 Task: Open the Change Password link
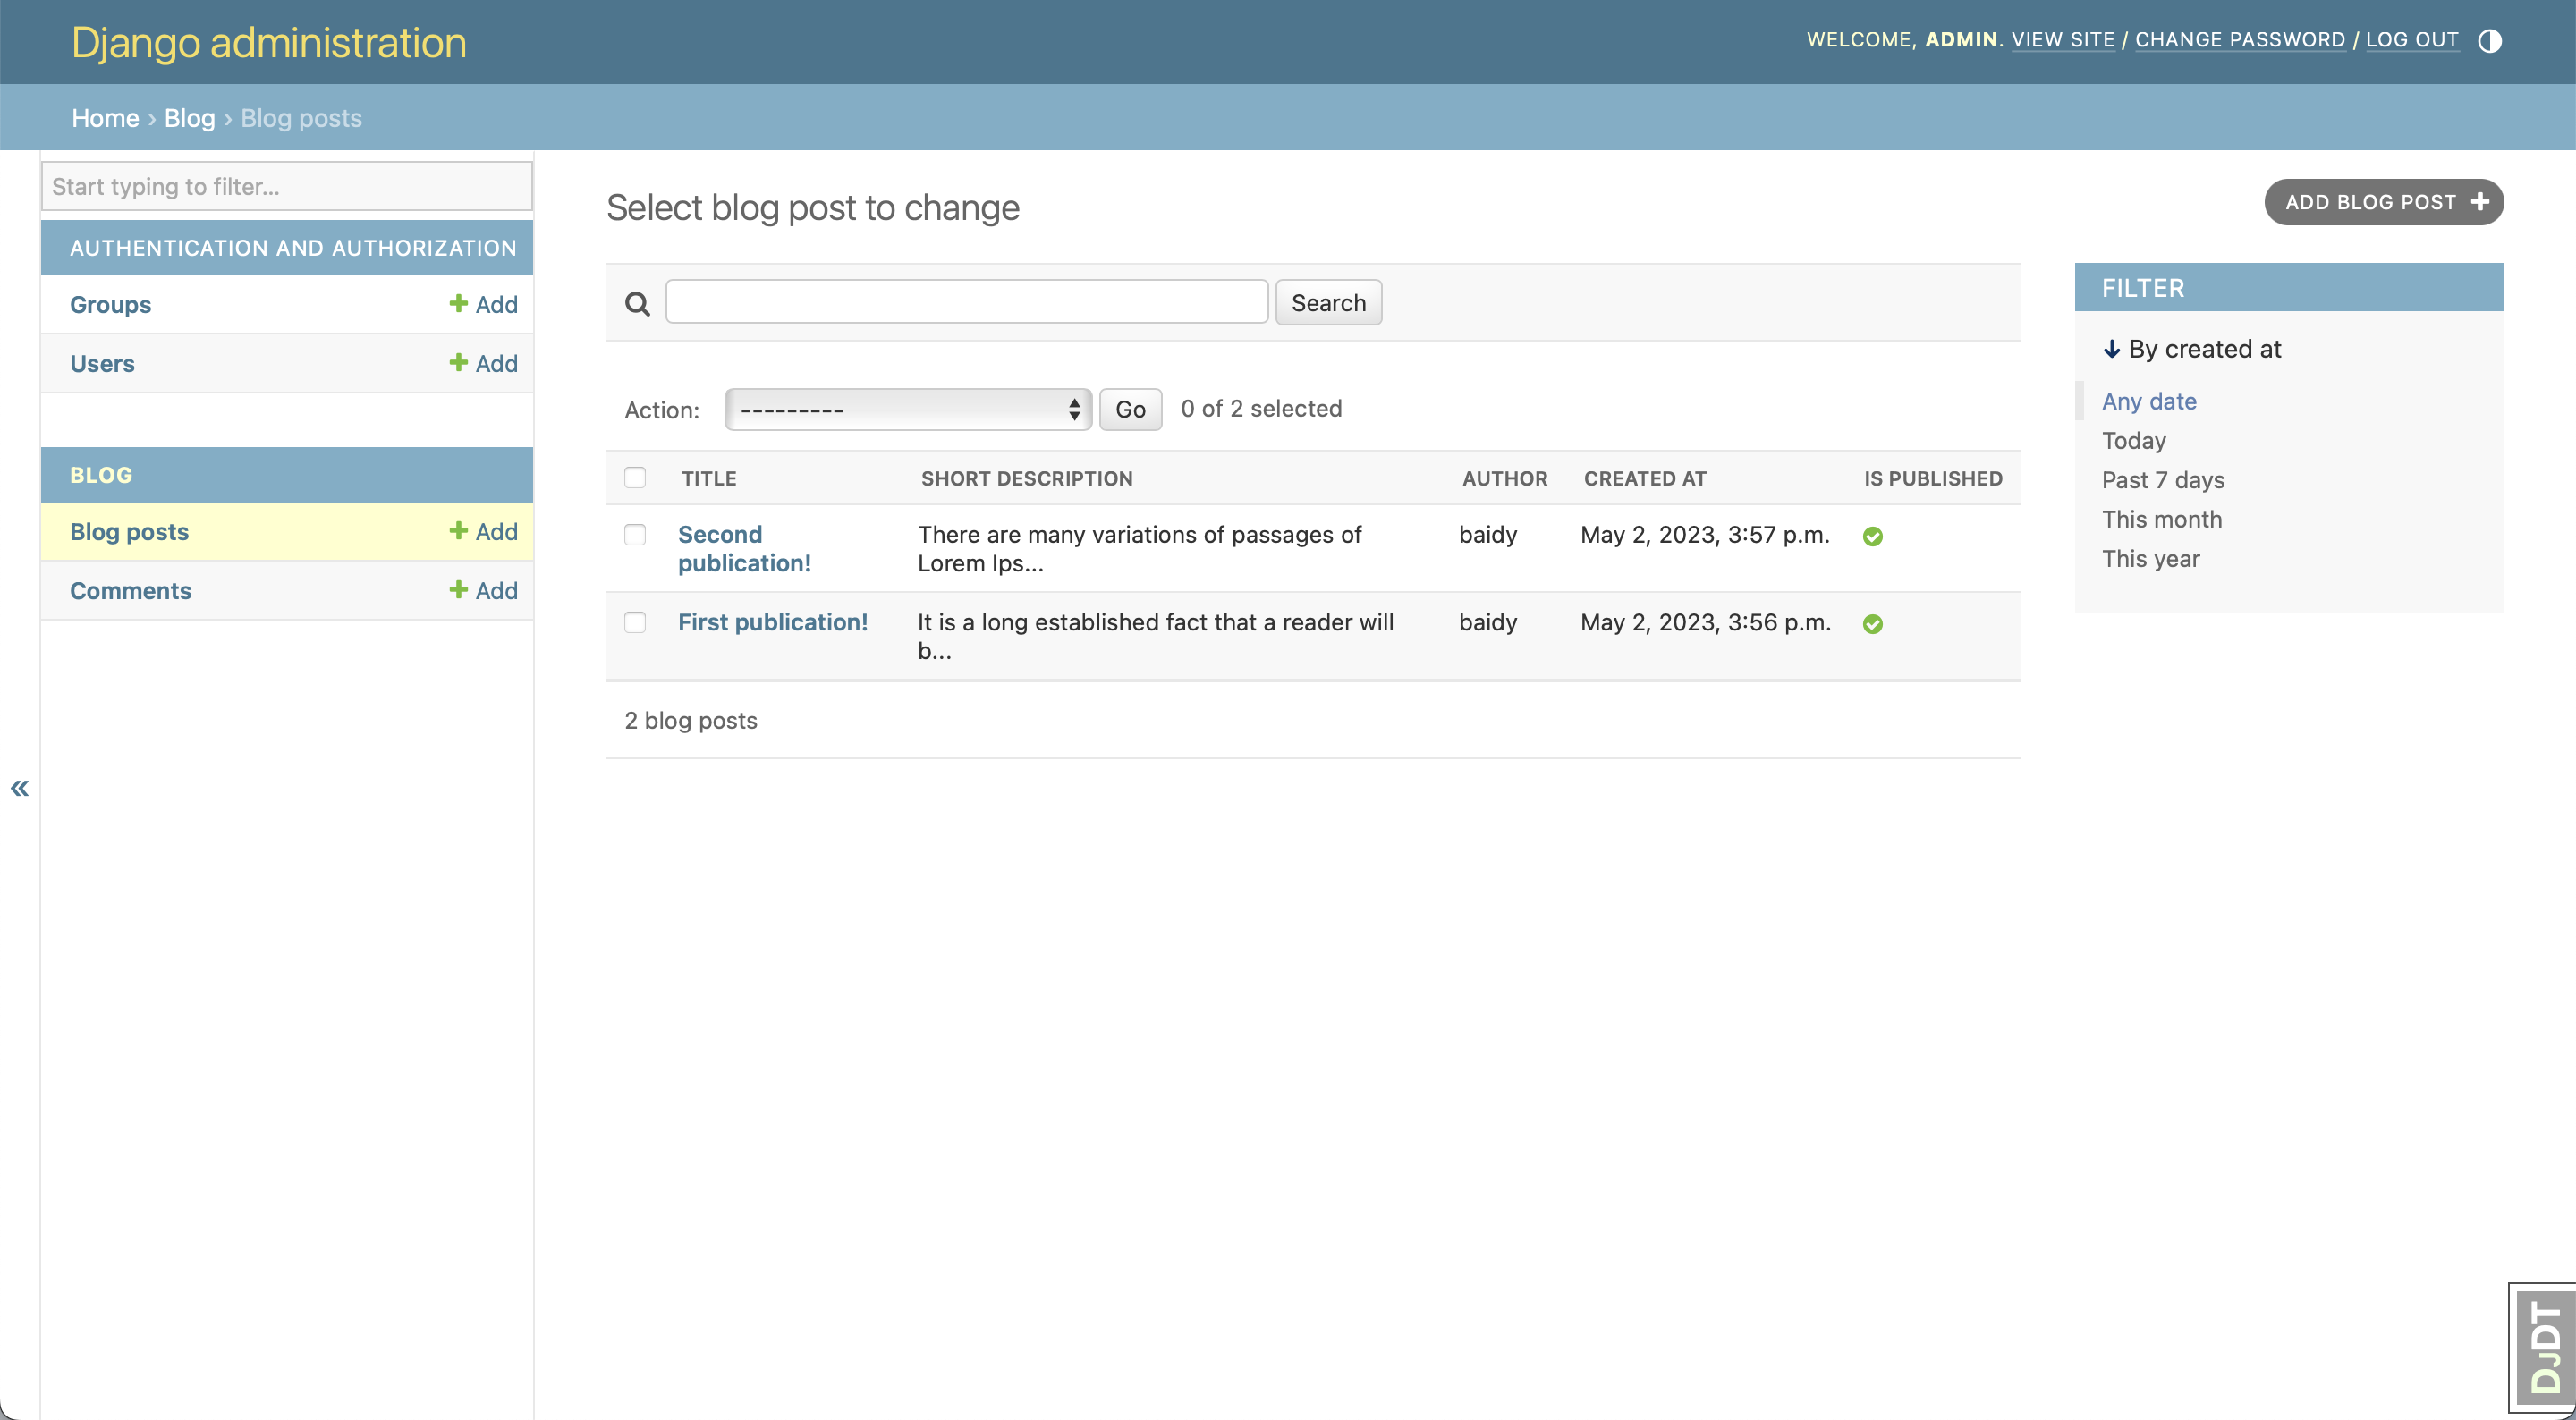point(2240,40)
